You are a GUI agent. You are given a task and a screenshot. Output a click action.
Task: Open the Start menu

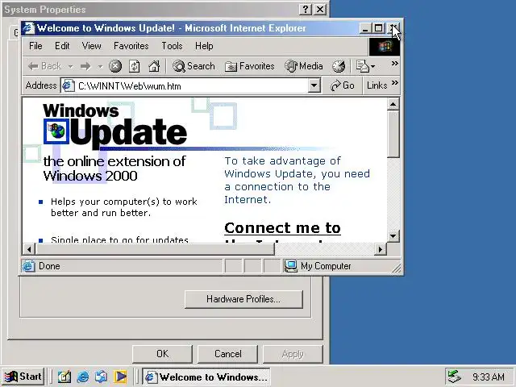click(x=23, y=377)
